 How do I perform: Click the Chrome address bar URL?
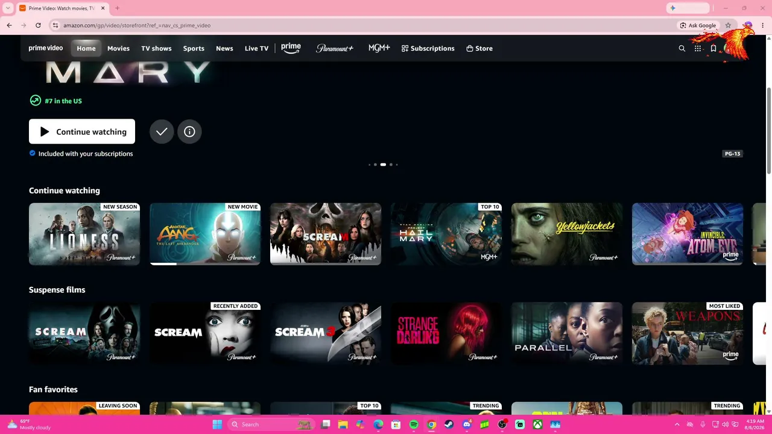137,25
